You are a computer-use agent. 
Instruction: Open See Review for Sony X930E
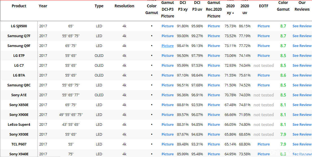click(302, 134)
